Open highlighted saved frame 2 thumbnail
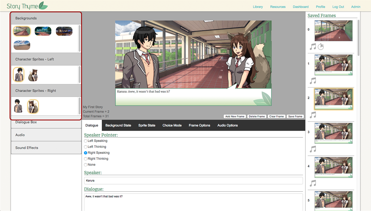The width and height of the screenshot is (371, 211). [x=333, y=99]
